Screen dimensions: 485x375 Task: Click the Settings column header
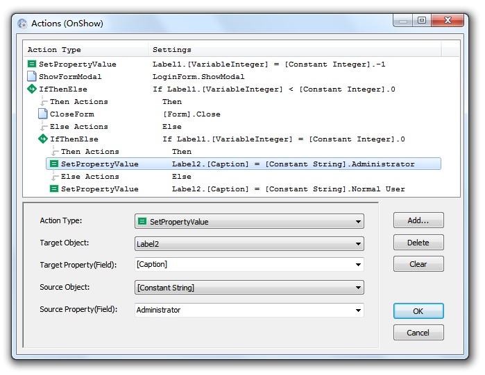pyautogui.click(x=294, y=49)
